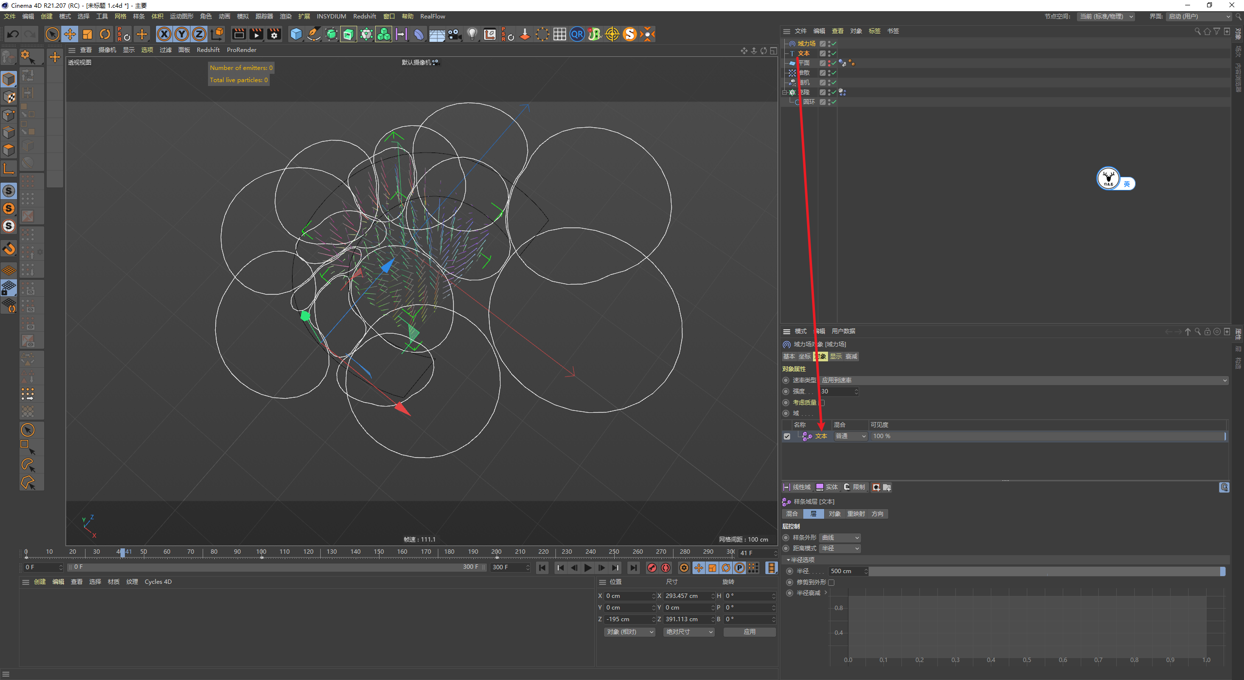Select the Spline Pen tool
1244x680 pixels.
click(314, 34)
